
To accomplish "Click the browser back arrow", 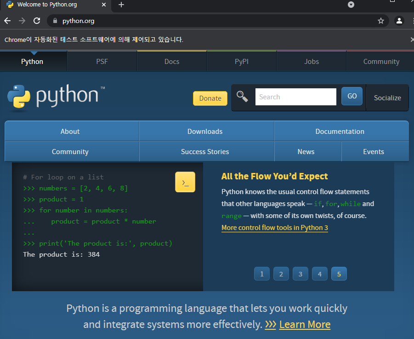I will (7, 21).
